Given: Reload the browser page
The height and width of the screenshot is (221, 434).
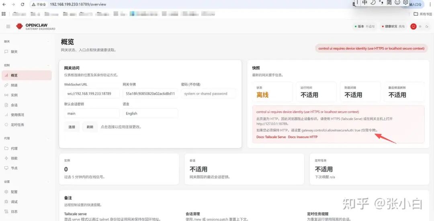Looking at the screenshot, I should 23,4.
